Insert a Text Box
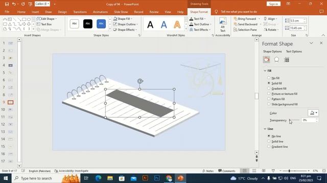 pos(44,24)
